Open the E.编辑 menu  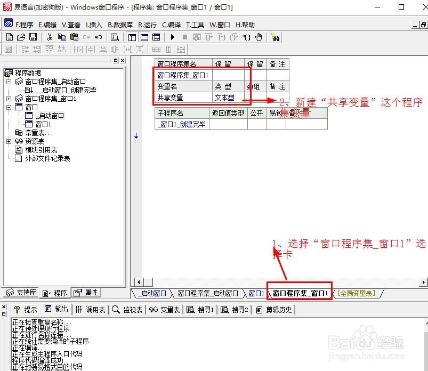47,25
